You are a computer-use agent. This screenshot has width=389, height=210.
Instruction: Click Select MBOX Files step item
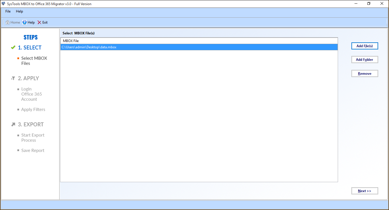(x=34, y=61)
